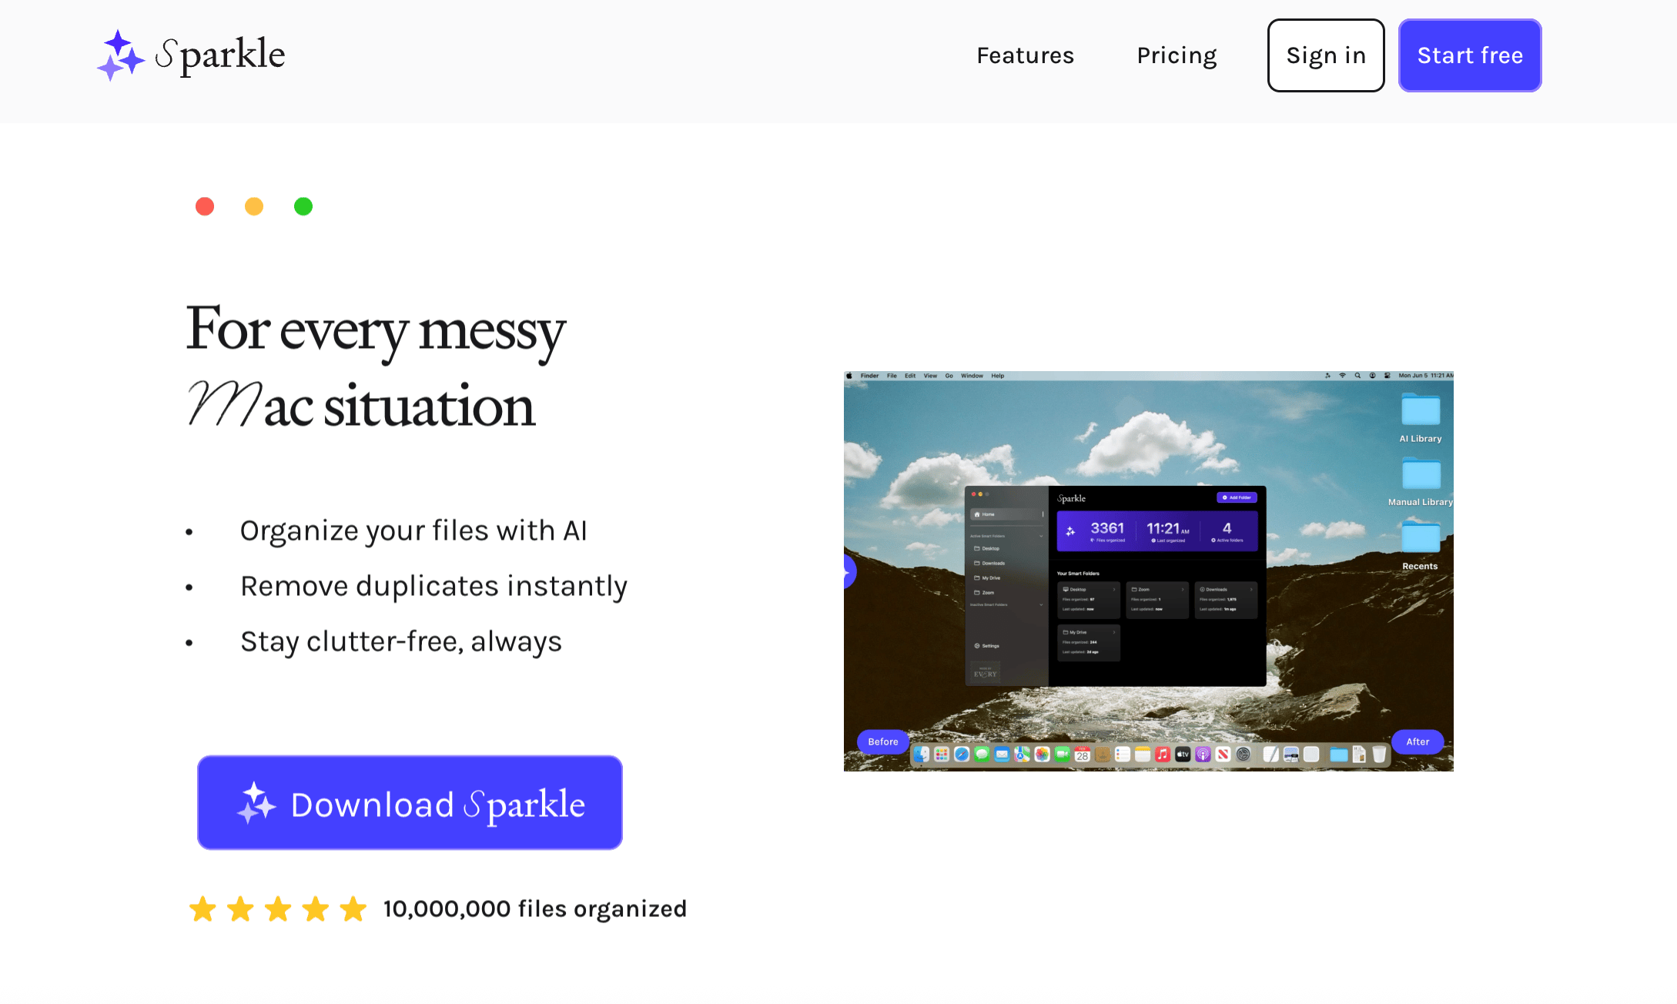Open Apple TV from the Dock
Image resolution: width=1677 pixels, height=1004 pixels.
tap(1183, 755)
